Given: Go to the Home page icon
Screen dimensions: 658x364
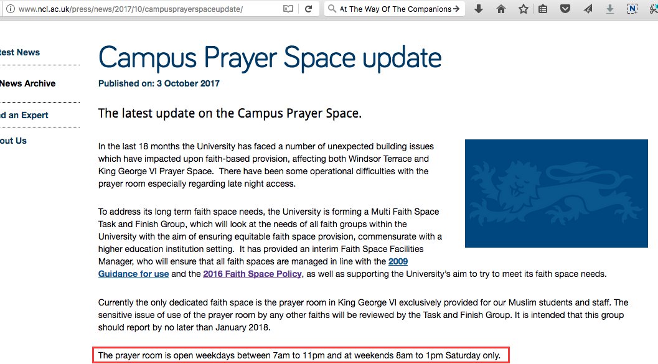Looking at the screenshot, I should pos(501,9).
